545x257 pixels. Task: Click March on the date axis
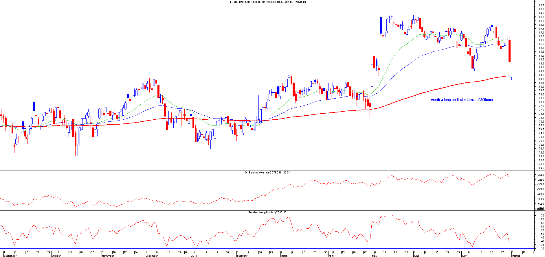[x=284, y=256]
